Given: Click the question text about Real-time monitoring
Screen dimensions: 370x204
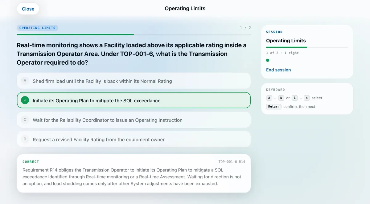Looking at the screenshot, I should 132,54.
